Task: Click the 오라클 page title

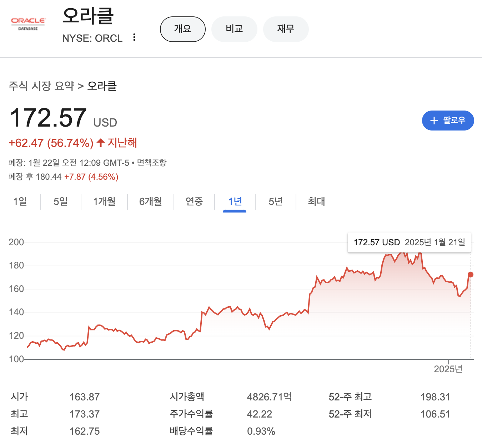Action: click(x=88, y=16)
